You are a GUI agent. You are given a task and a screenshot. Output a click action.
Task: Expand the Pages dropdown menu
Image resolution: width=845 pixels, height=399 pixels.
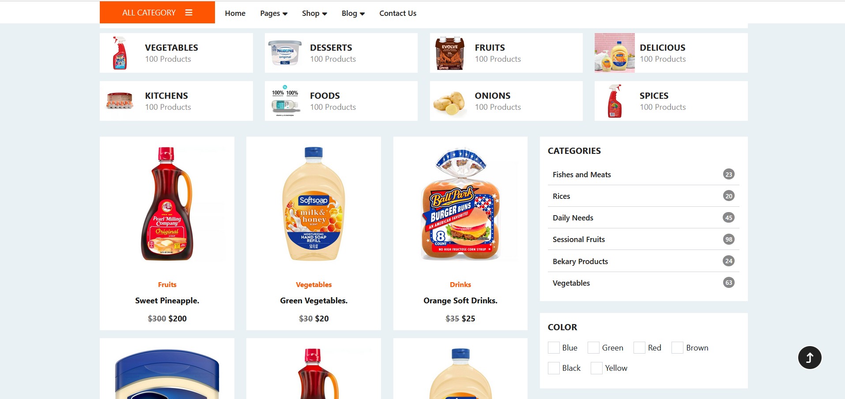click(274, 13)
